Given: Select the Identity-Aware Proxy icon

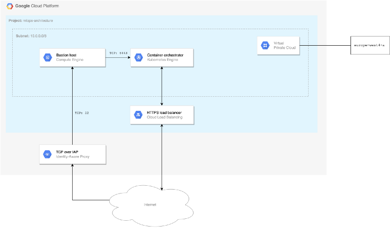Looking at the screenshot, I should (x=47, y=154).
